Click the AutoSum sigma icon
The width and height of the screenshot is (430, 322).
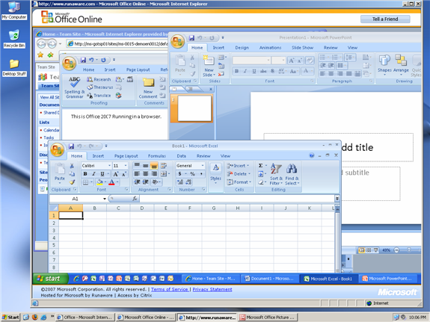[x=260, y=166]
